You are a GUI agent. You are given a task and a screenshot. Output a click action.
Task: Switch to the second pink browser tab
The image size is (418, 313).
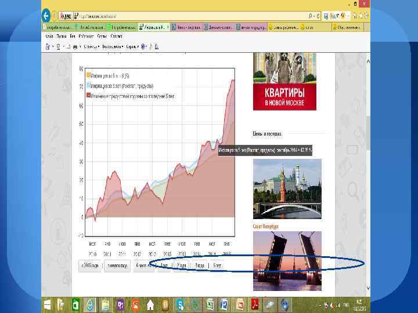pos(219,27)
